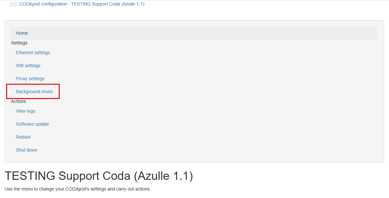Image resolution: width=389 pixels, height=198 pixels.
Task: Open the Background music settings
Action: point(34,92)
